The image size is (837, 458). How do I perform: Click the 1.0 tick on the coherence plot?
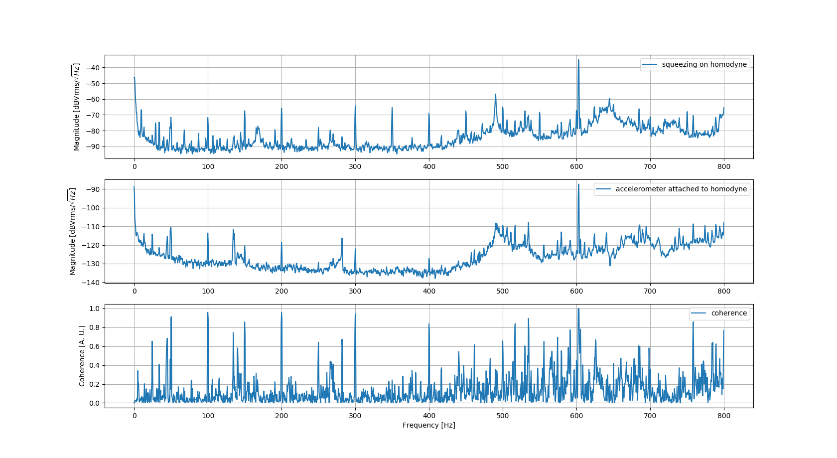click(94, 308)
